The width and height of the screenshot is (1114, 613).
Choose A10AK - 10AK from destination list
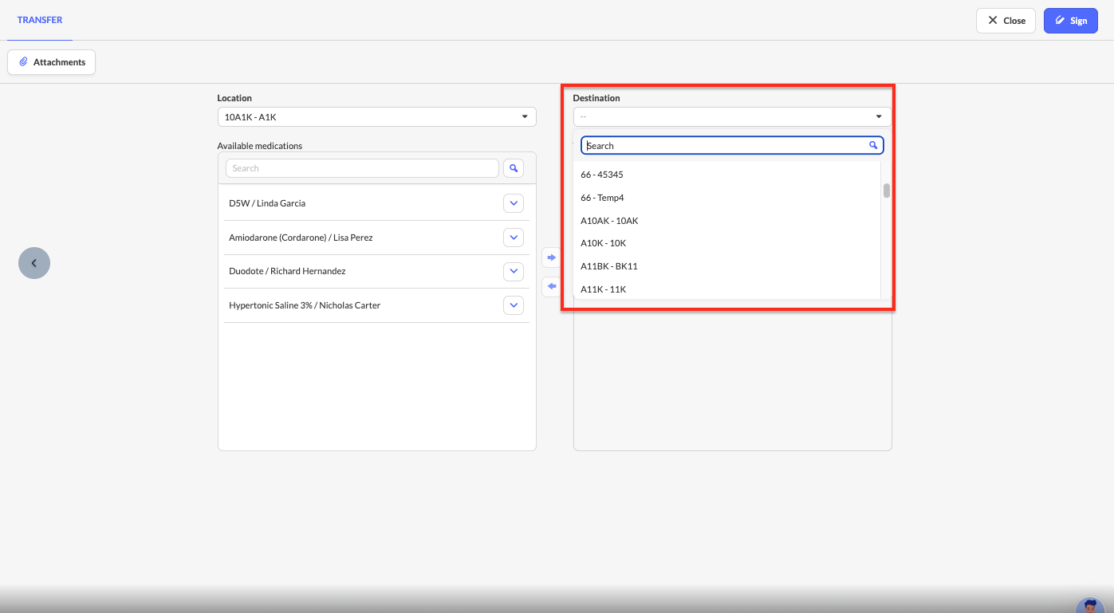click(609, 221)
